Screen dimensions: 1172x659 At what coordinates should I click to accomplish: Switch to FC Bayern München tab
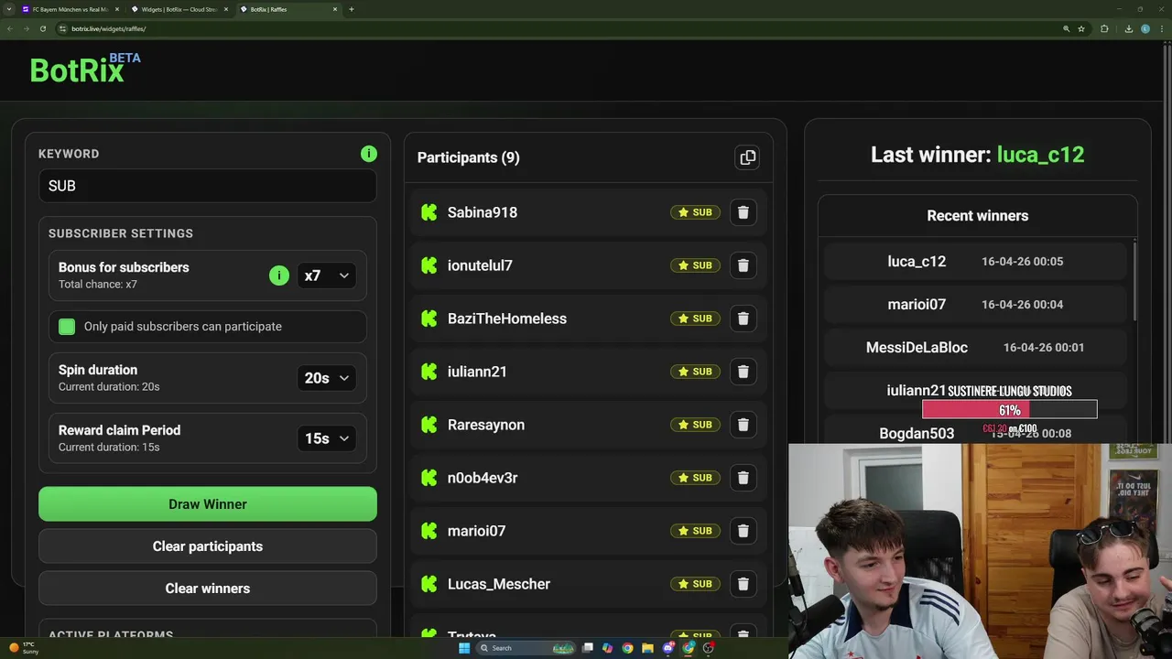[x=69, y=9]
